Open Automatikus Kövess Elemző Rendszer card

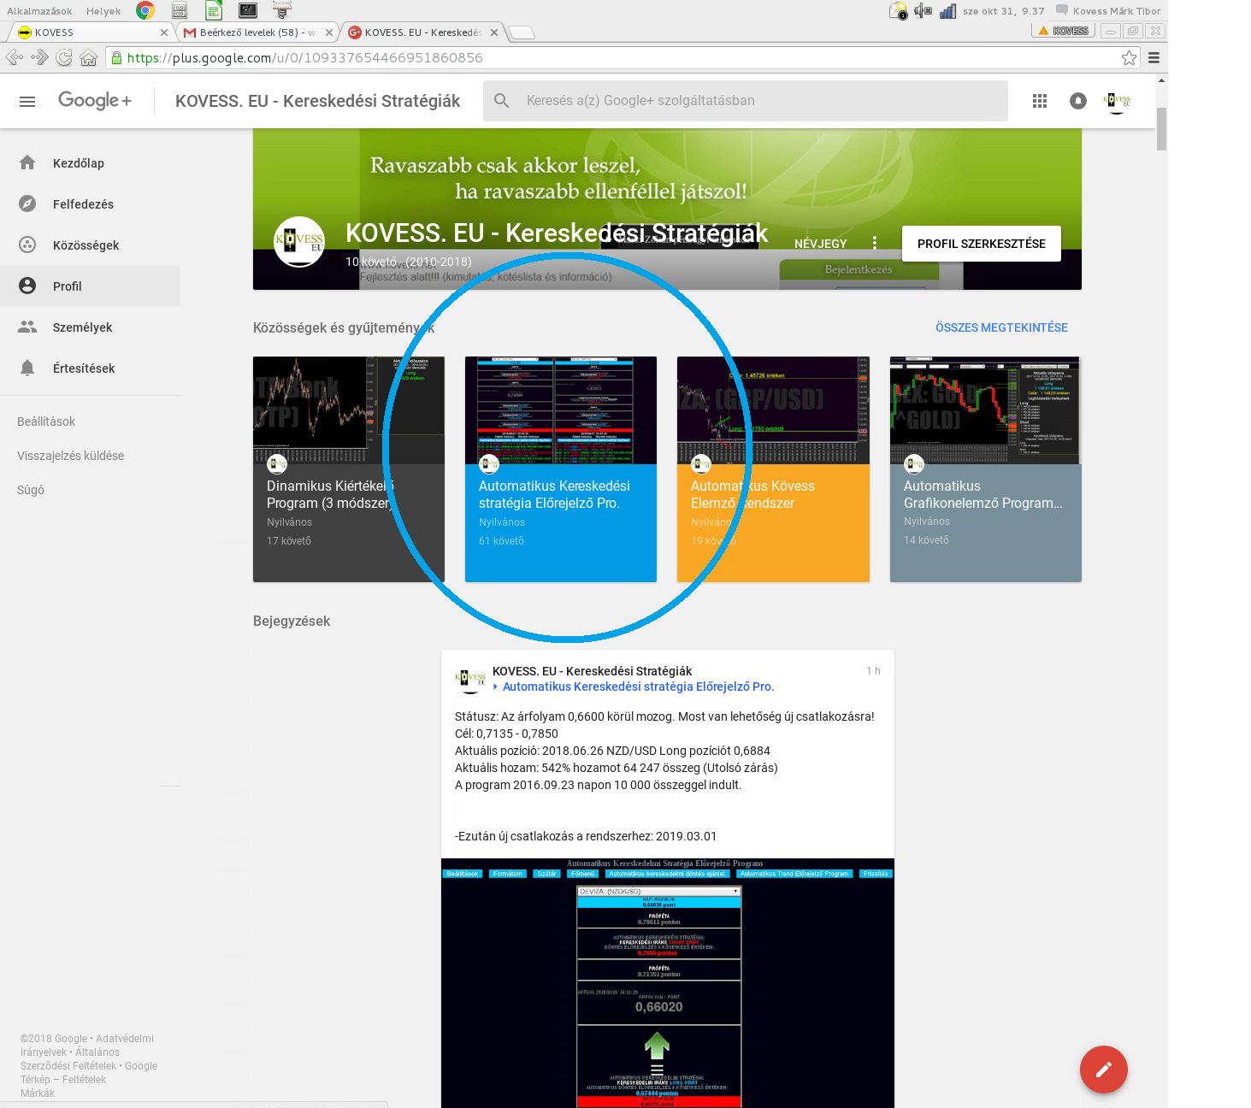pyautogui.click(x=773, y=469)
